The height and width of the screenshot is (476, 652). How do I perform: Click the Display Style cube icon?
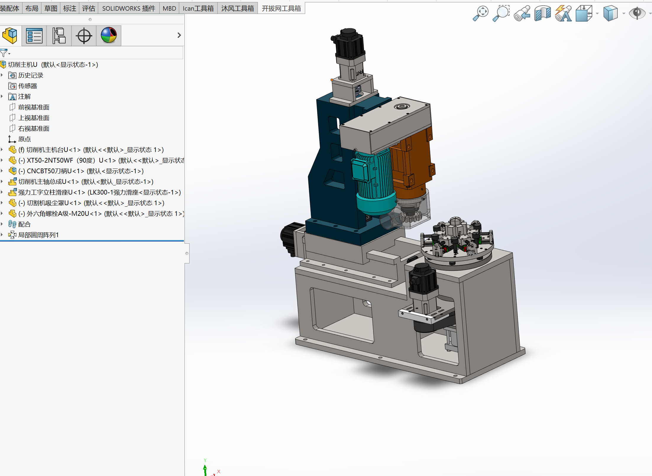tap(611, 13)
